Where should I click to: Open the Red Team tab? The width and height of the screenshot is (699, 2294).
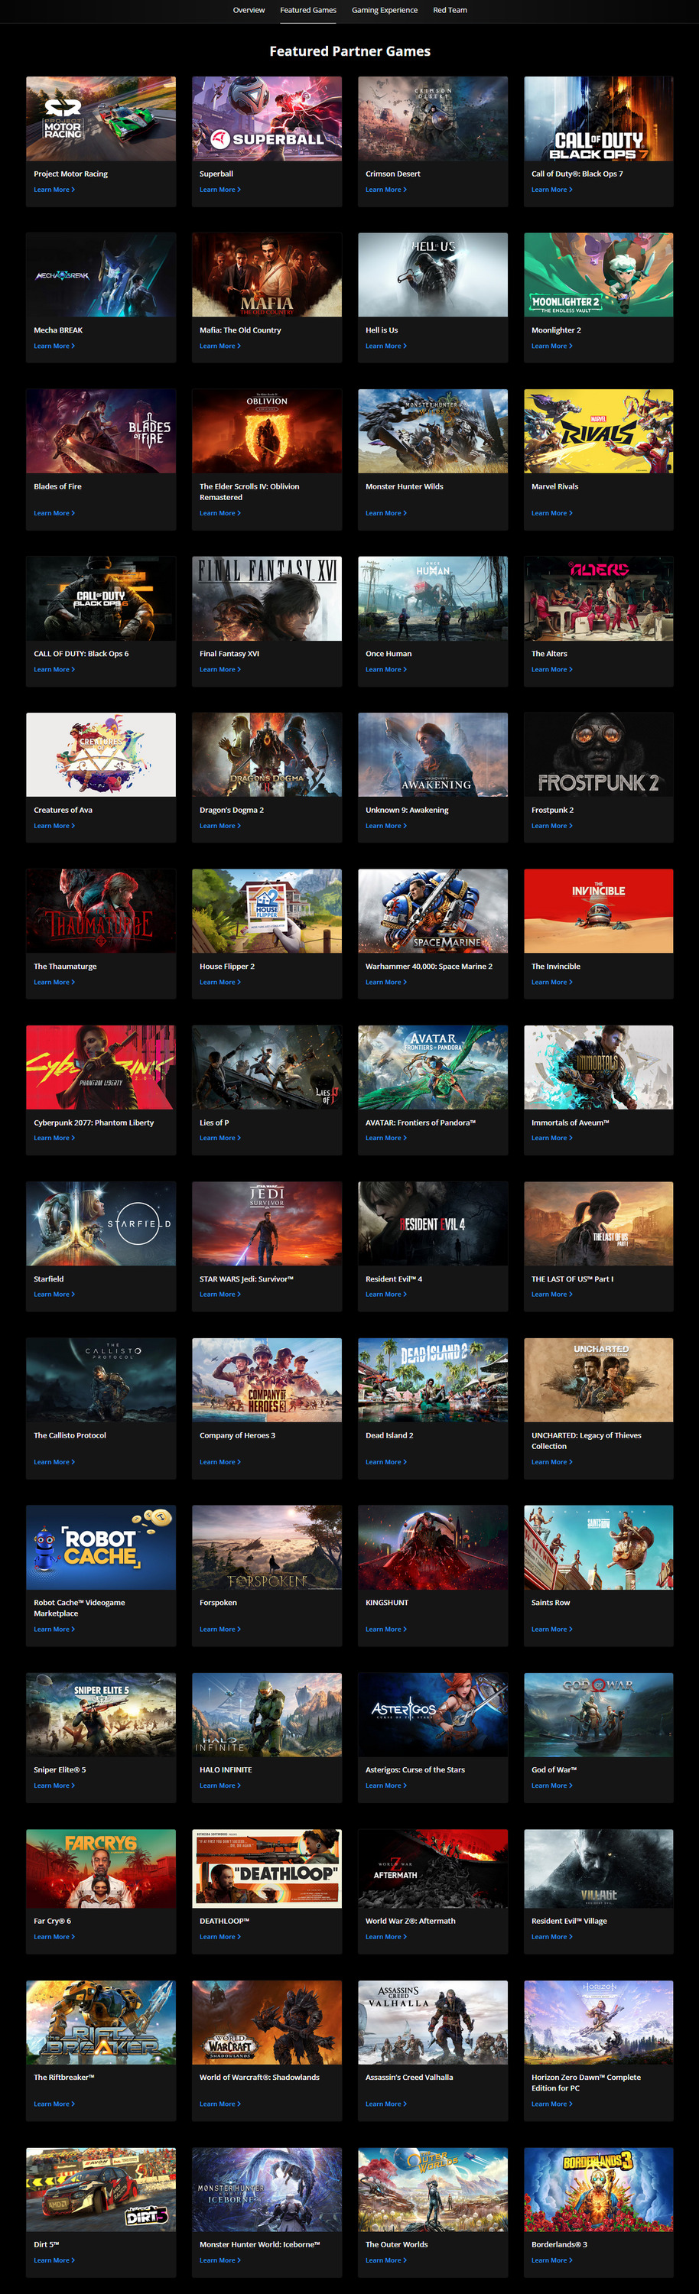coord(450,11)
